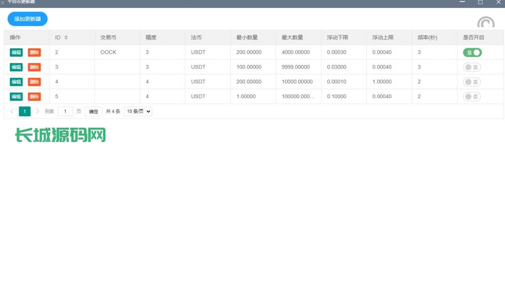This screenshot has height=284, width=505.
Task: Select page 1 in the pagination
Action: (25, 111)
